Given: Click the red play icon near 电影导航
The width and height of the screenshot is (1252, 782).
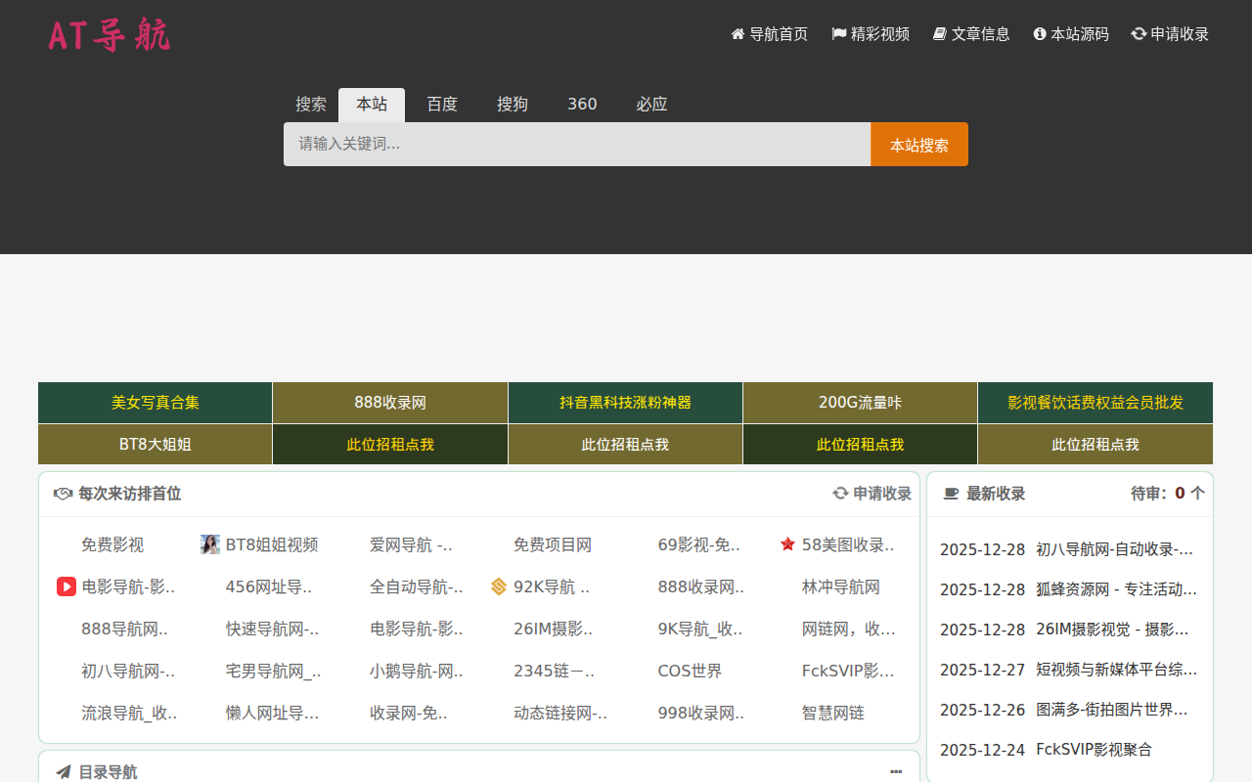Looking at the screenshot, I should (66, 586).
